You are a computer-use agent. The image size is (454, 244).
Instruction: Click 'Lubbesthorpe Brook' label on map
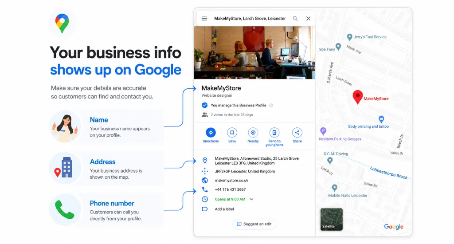coord(389,173)
